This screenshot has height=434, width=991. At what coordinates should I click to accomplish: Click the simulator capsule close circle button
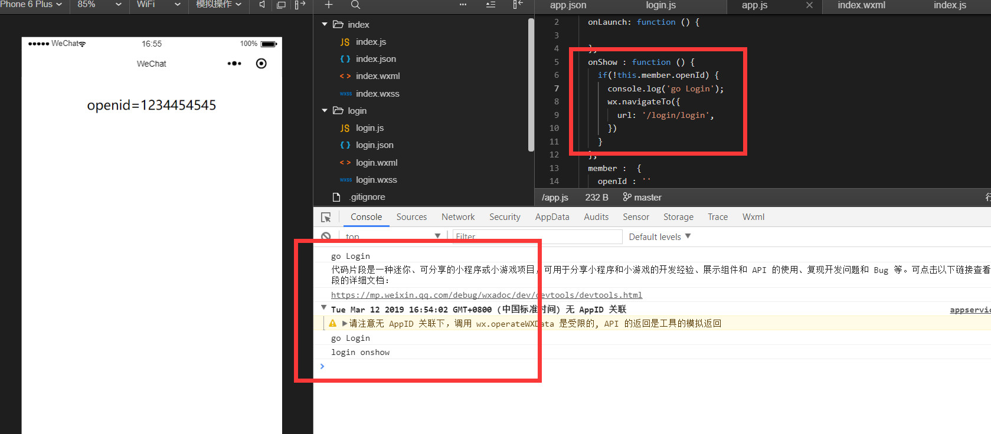coord(261,64)
